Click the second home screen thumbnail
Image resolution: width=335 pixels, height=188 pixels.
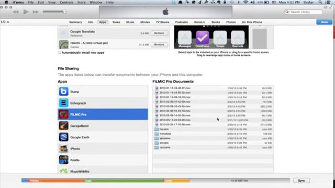click(260, 39)
